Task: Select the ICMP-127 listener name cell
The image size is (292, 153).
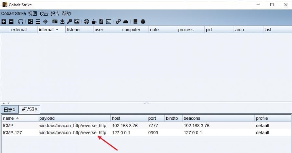Action: pos(20,133)
